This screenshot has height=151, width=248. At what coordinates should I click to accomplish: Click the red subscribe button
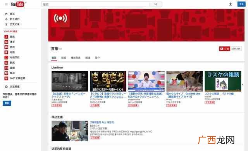[225, 49]
